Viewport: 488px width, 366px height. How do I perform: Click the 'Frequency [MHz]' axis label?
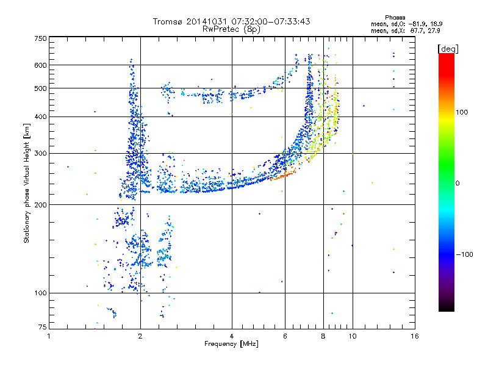coord(231,344)
